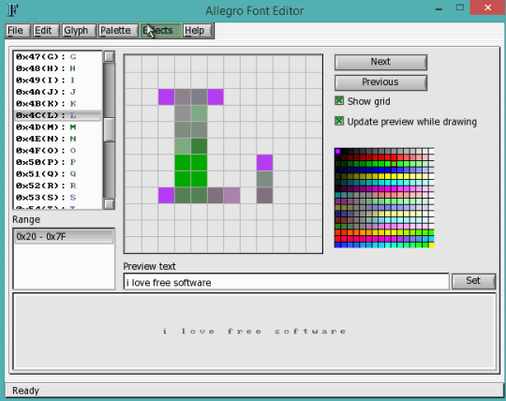
Task: Toggle the Show grid checkbox
Action: point(339,100)
